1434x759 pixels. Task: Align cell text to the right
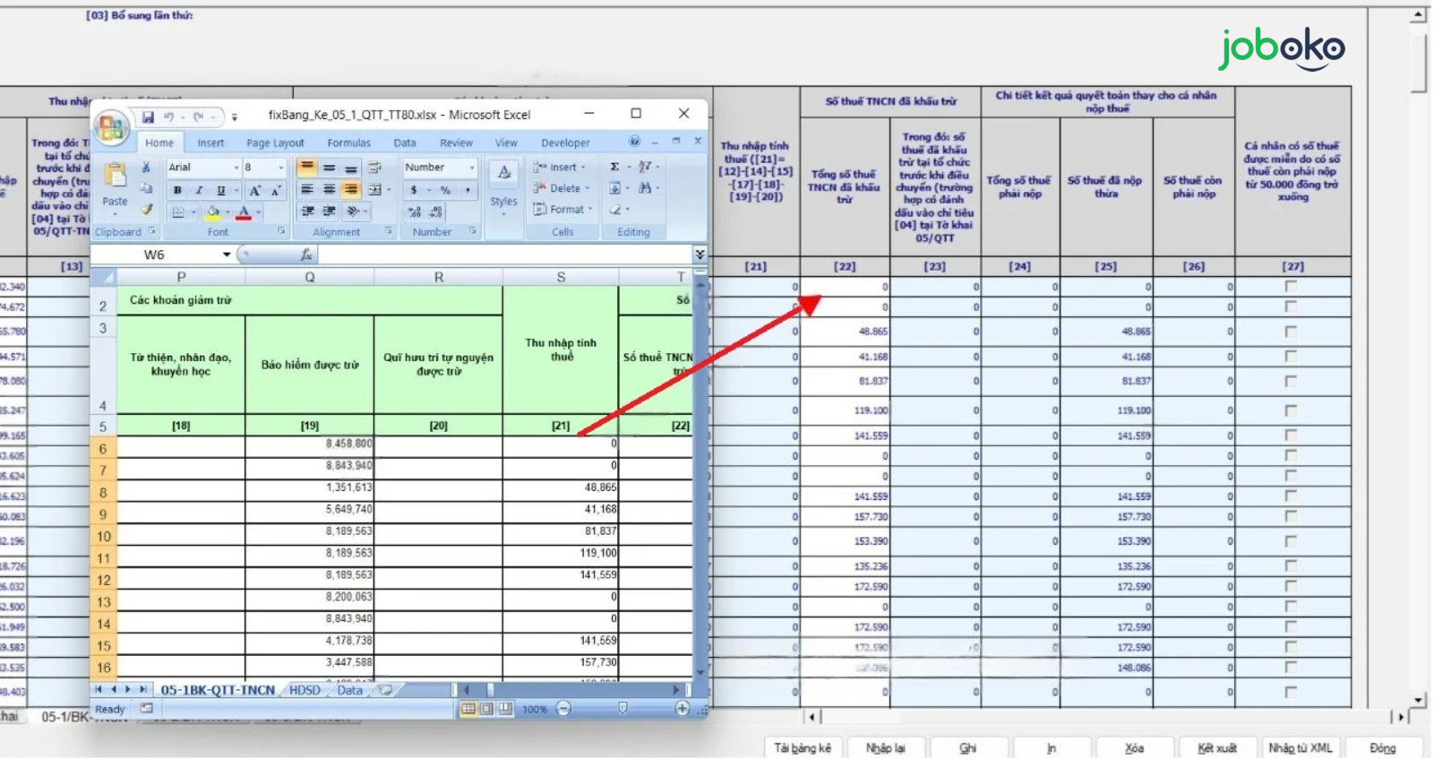[x=350, y=190]
